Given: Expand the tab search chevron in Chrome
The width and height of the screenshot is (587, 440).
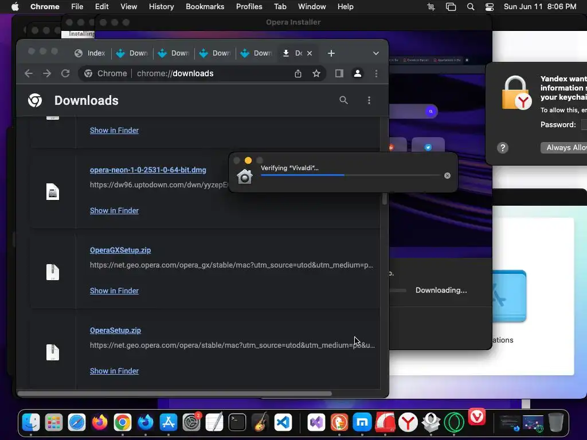Looking at the screenshot, I should click(376, 53).
